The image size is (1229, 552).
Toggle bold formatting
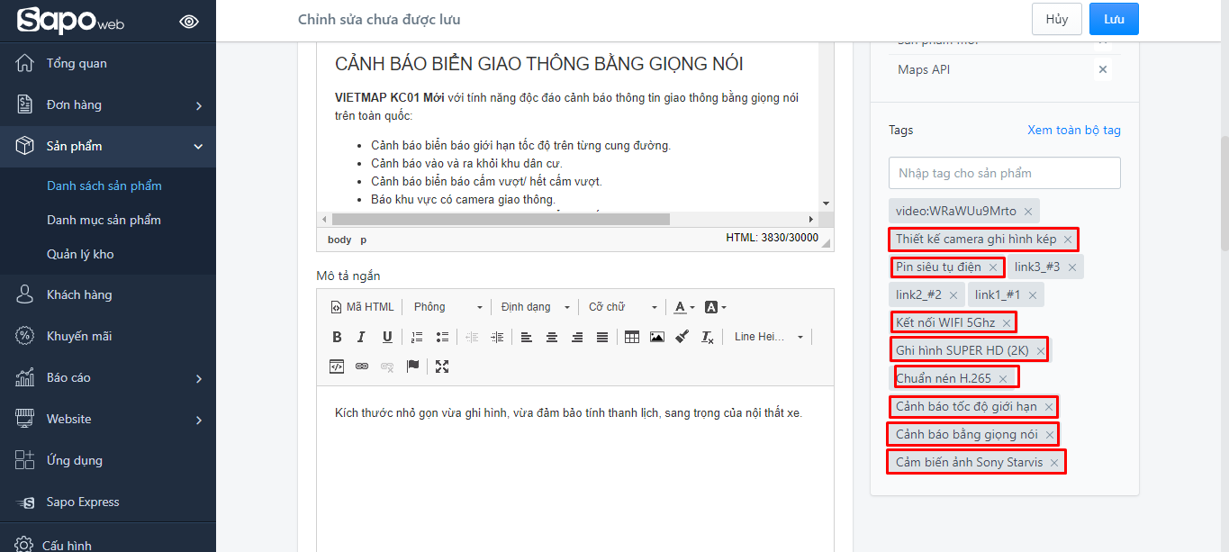coord(337,337)
